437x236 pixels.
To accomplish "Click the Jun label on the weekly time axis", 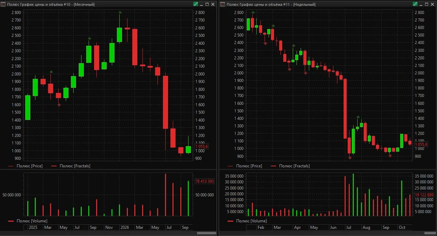I will (333, 227).
